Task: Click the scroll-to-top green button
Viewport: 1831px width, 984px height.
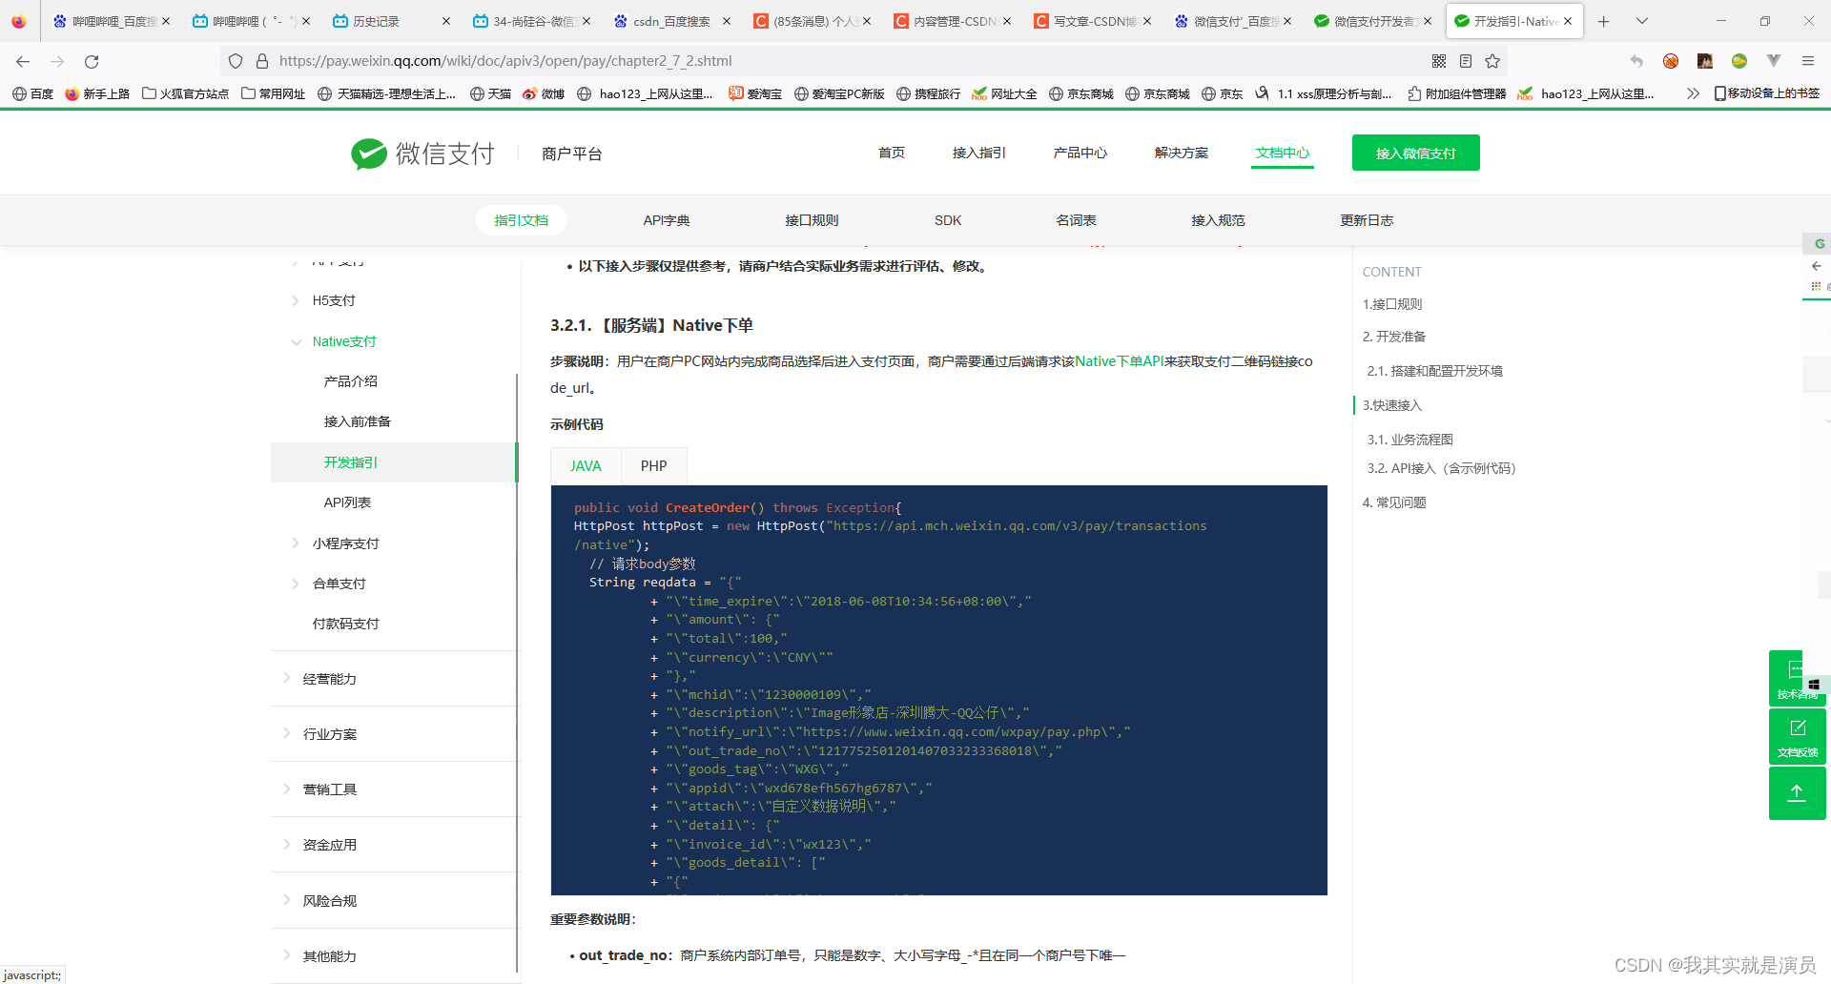Action: 1797,793
